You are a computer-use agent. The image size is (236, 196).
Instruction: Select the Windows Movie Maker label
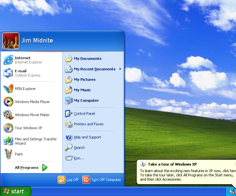tap(32, 115)
